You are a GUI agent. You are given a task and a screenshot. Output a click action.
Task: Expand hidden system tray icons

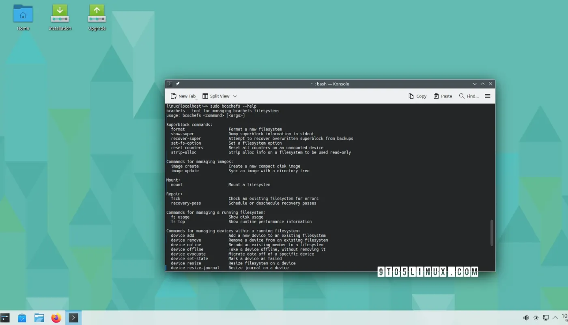[555, 318]
